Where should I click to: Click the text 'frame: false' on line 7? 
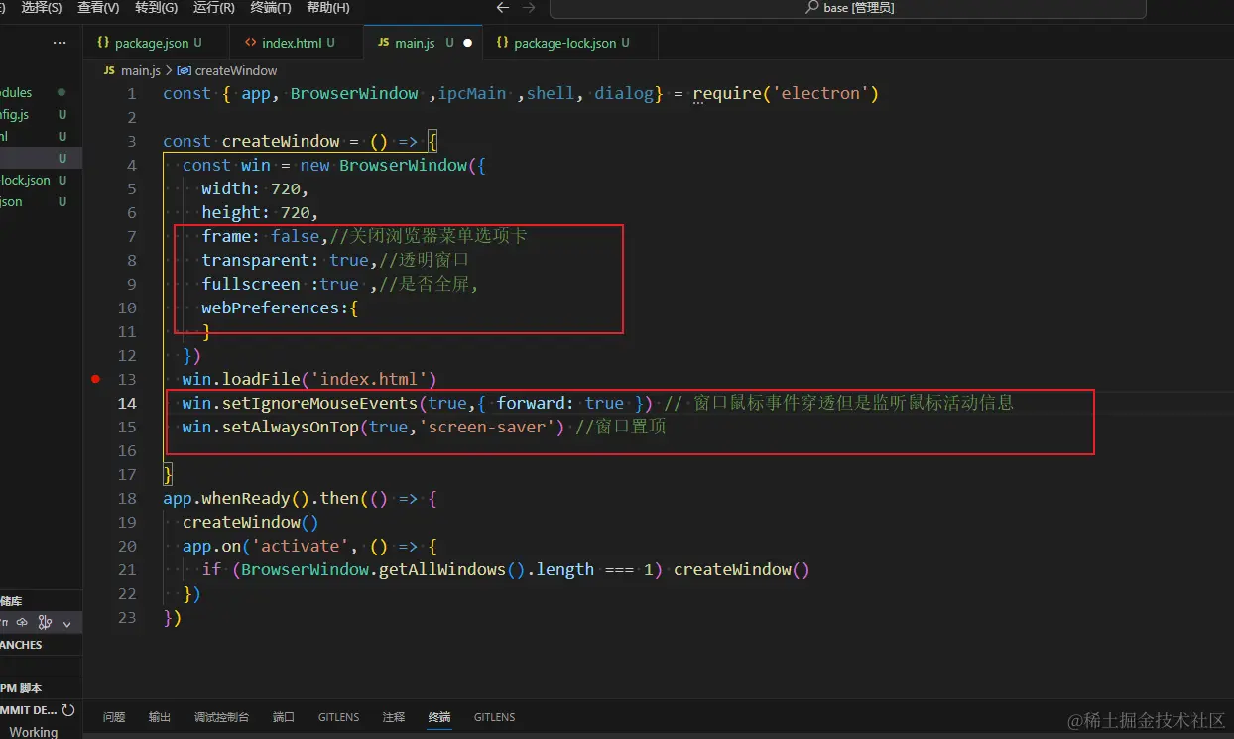tap(261, 236)
